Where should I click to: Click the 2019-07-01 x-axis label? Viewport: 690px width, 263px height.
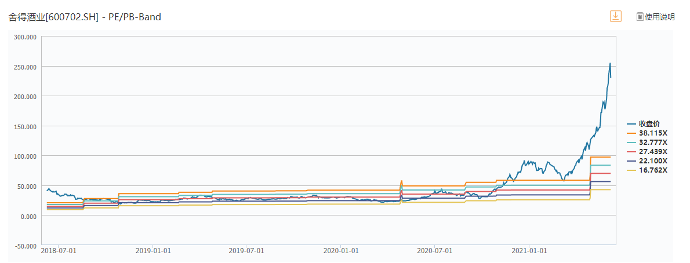(x=247, y=251)
